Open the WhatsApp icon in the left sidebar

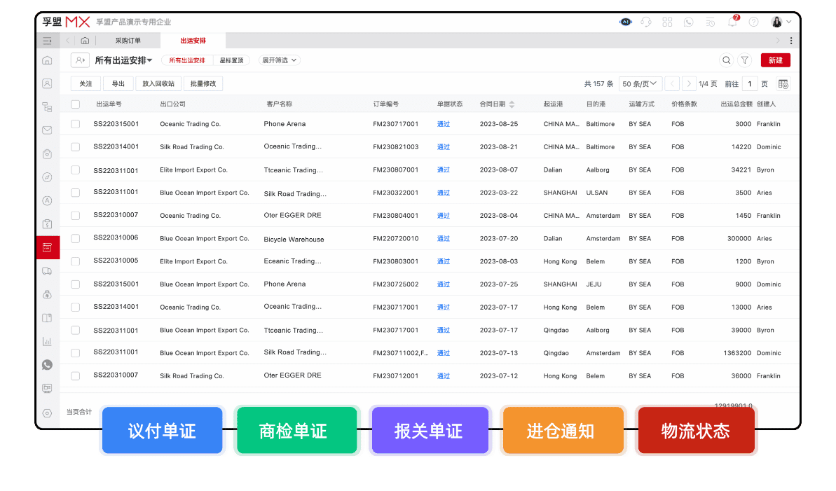click(x=47, y=365)
